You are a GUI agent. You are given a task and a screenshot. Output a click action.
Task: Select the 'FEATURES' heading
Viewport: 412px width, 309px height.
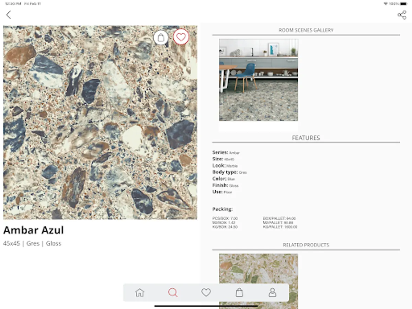[x=306, y=138]
